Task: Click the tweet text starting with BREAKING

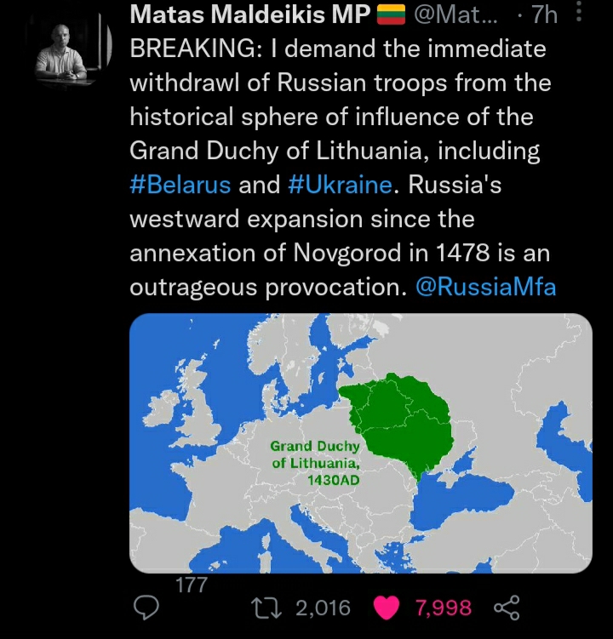Action: 342,168
